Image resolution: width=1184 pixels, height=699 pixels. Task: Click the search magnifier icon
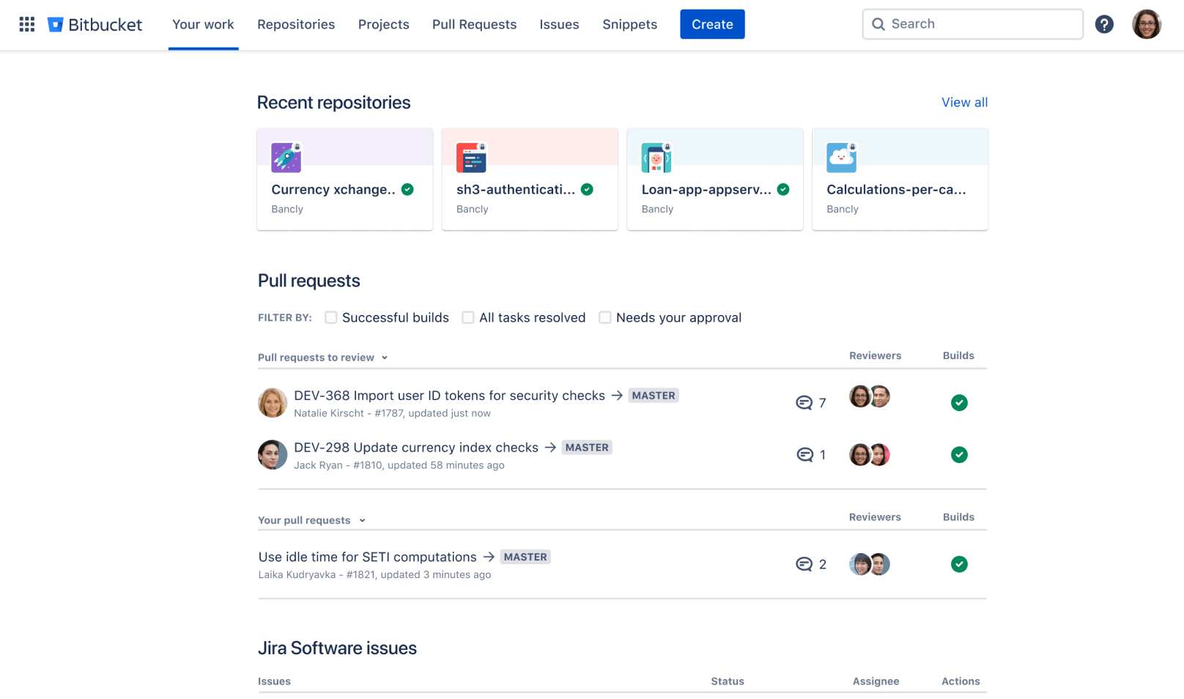coord(878,24)
